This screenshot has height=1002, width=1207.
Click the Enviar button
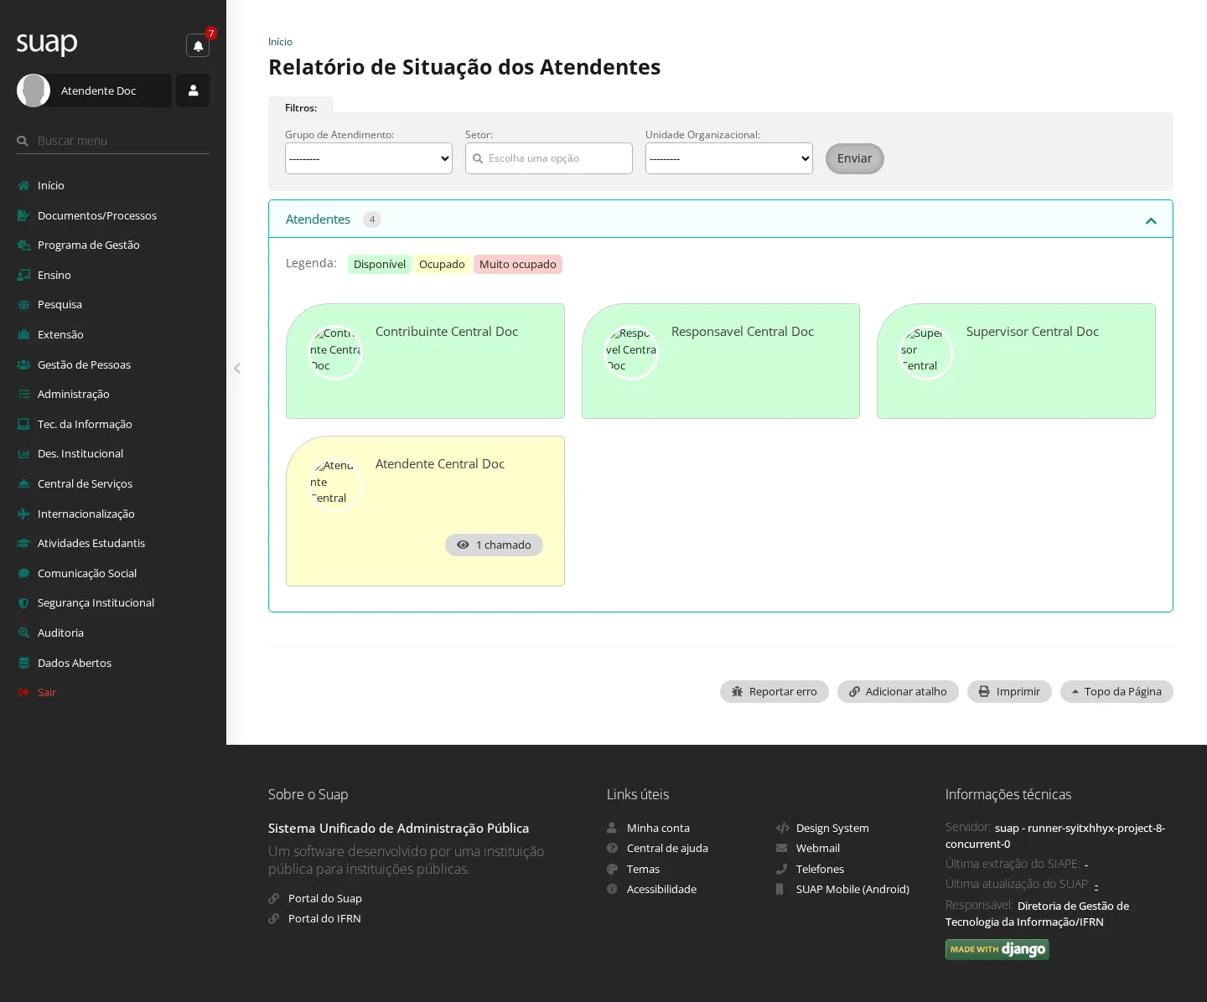(x=855, y=158)
